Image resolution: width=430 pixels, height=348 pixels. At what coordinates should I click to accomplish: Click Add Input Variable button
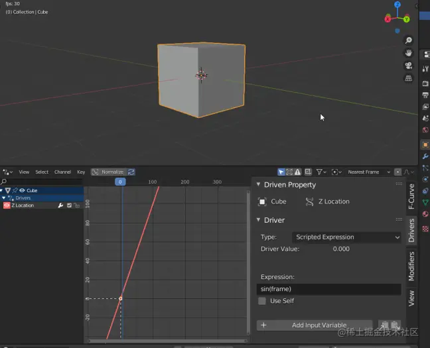[x=315, y=325]
